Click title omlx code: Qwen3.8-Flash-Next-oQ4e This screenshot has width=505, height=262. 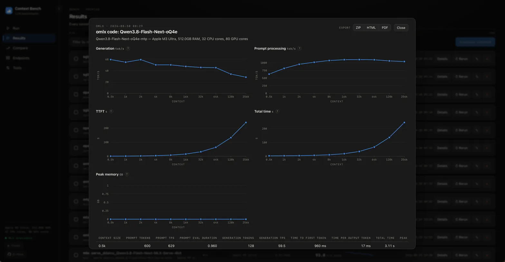[137, 32]
